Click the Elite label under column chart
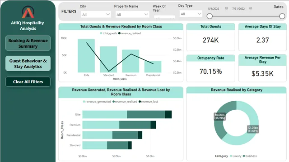289x162 pixels. [86, 75]
